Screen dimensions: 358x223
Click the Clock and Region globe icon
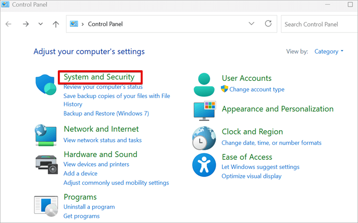tap(204, 138)
